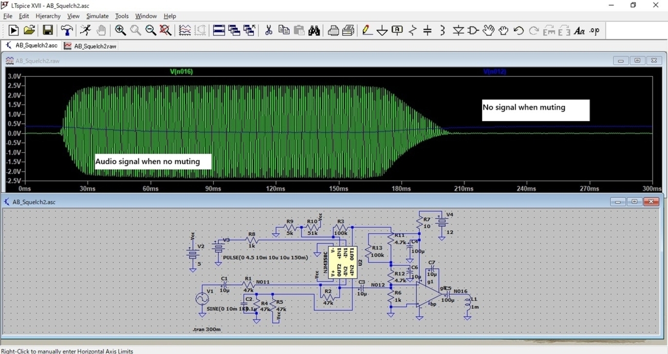
Task: Click the NJM358C op-amp component in schematic
Action: coord(342,263)
